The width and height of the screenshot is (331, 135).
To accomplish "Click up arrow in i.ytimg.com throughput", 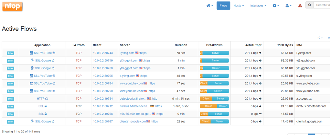I will pos(260,53).
